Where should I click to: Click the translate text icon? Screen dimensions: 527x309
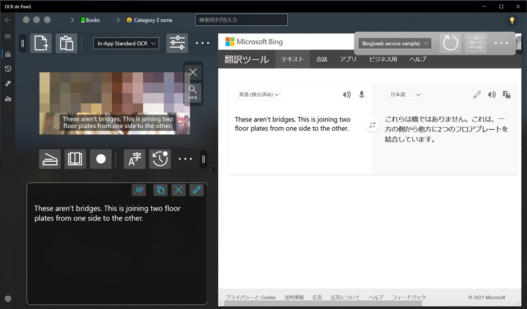[x=135, y=159]
